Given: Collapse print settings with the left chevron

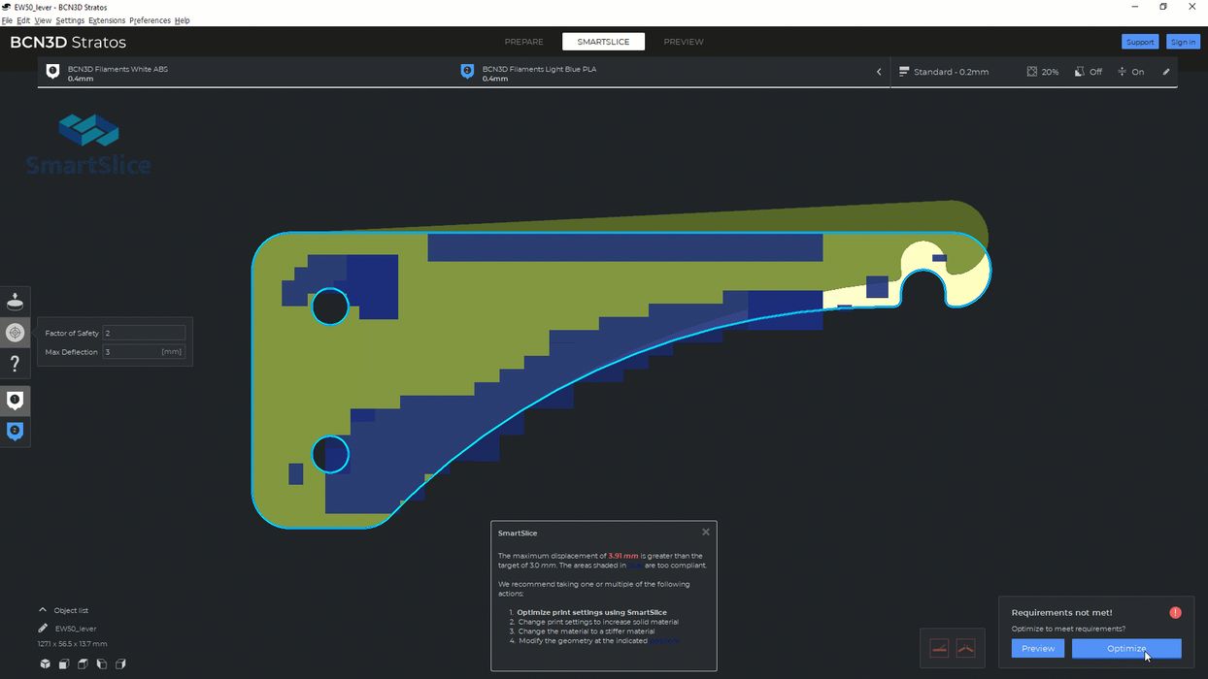Looking at the screenshot, I should pyautogui.click(x=879, y=72).
